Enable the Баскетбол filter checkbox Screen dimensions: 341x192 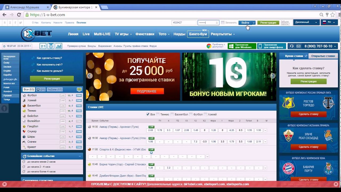click(x=172, y=114)
